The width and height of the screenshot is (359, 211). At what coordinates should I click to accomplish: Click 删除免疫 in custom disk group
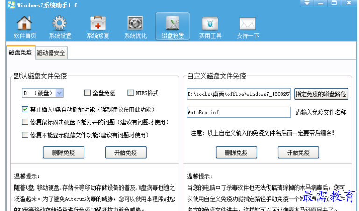pos(236,152)
